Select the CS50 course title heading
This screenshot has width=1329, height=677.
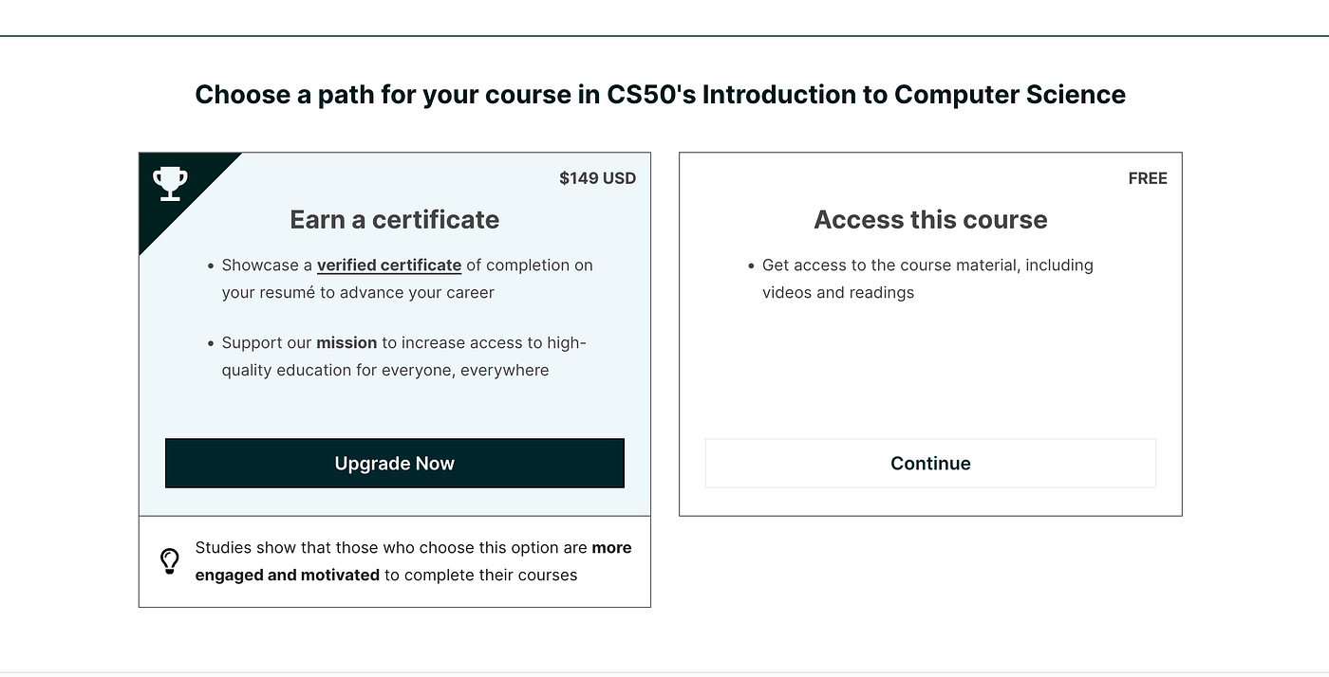[x=660, y=95]
